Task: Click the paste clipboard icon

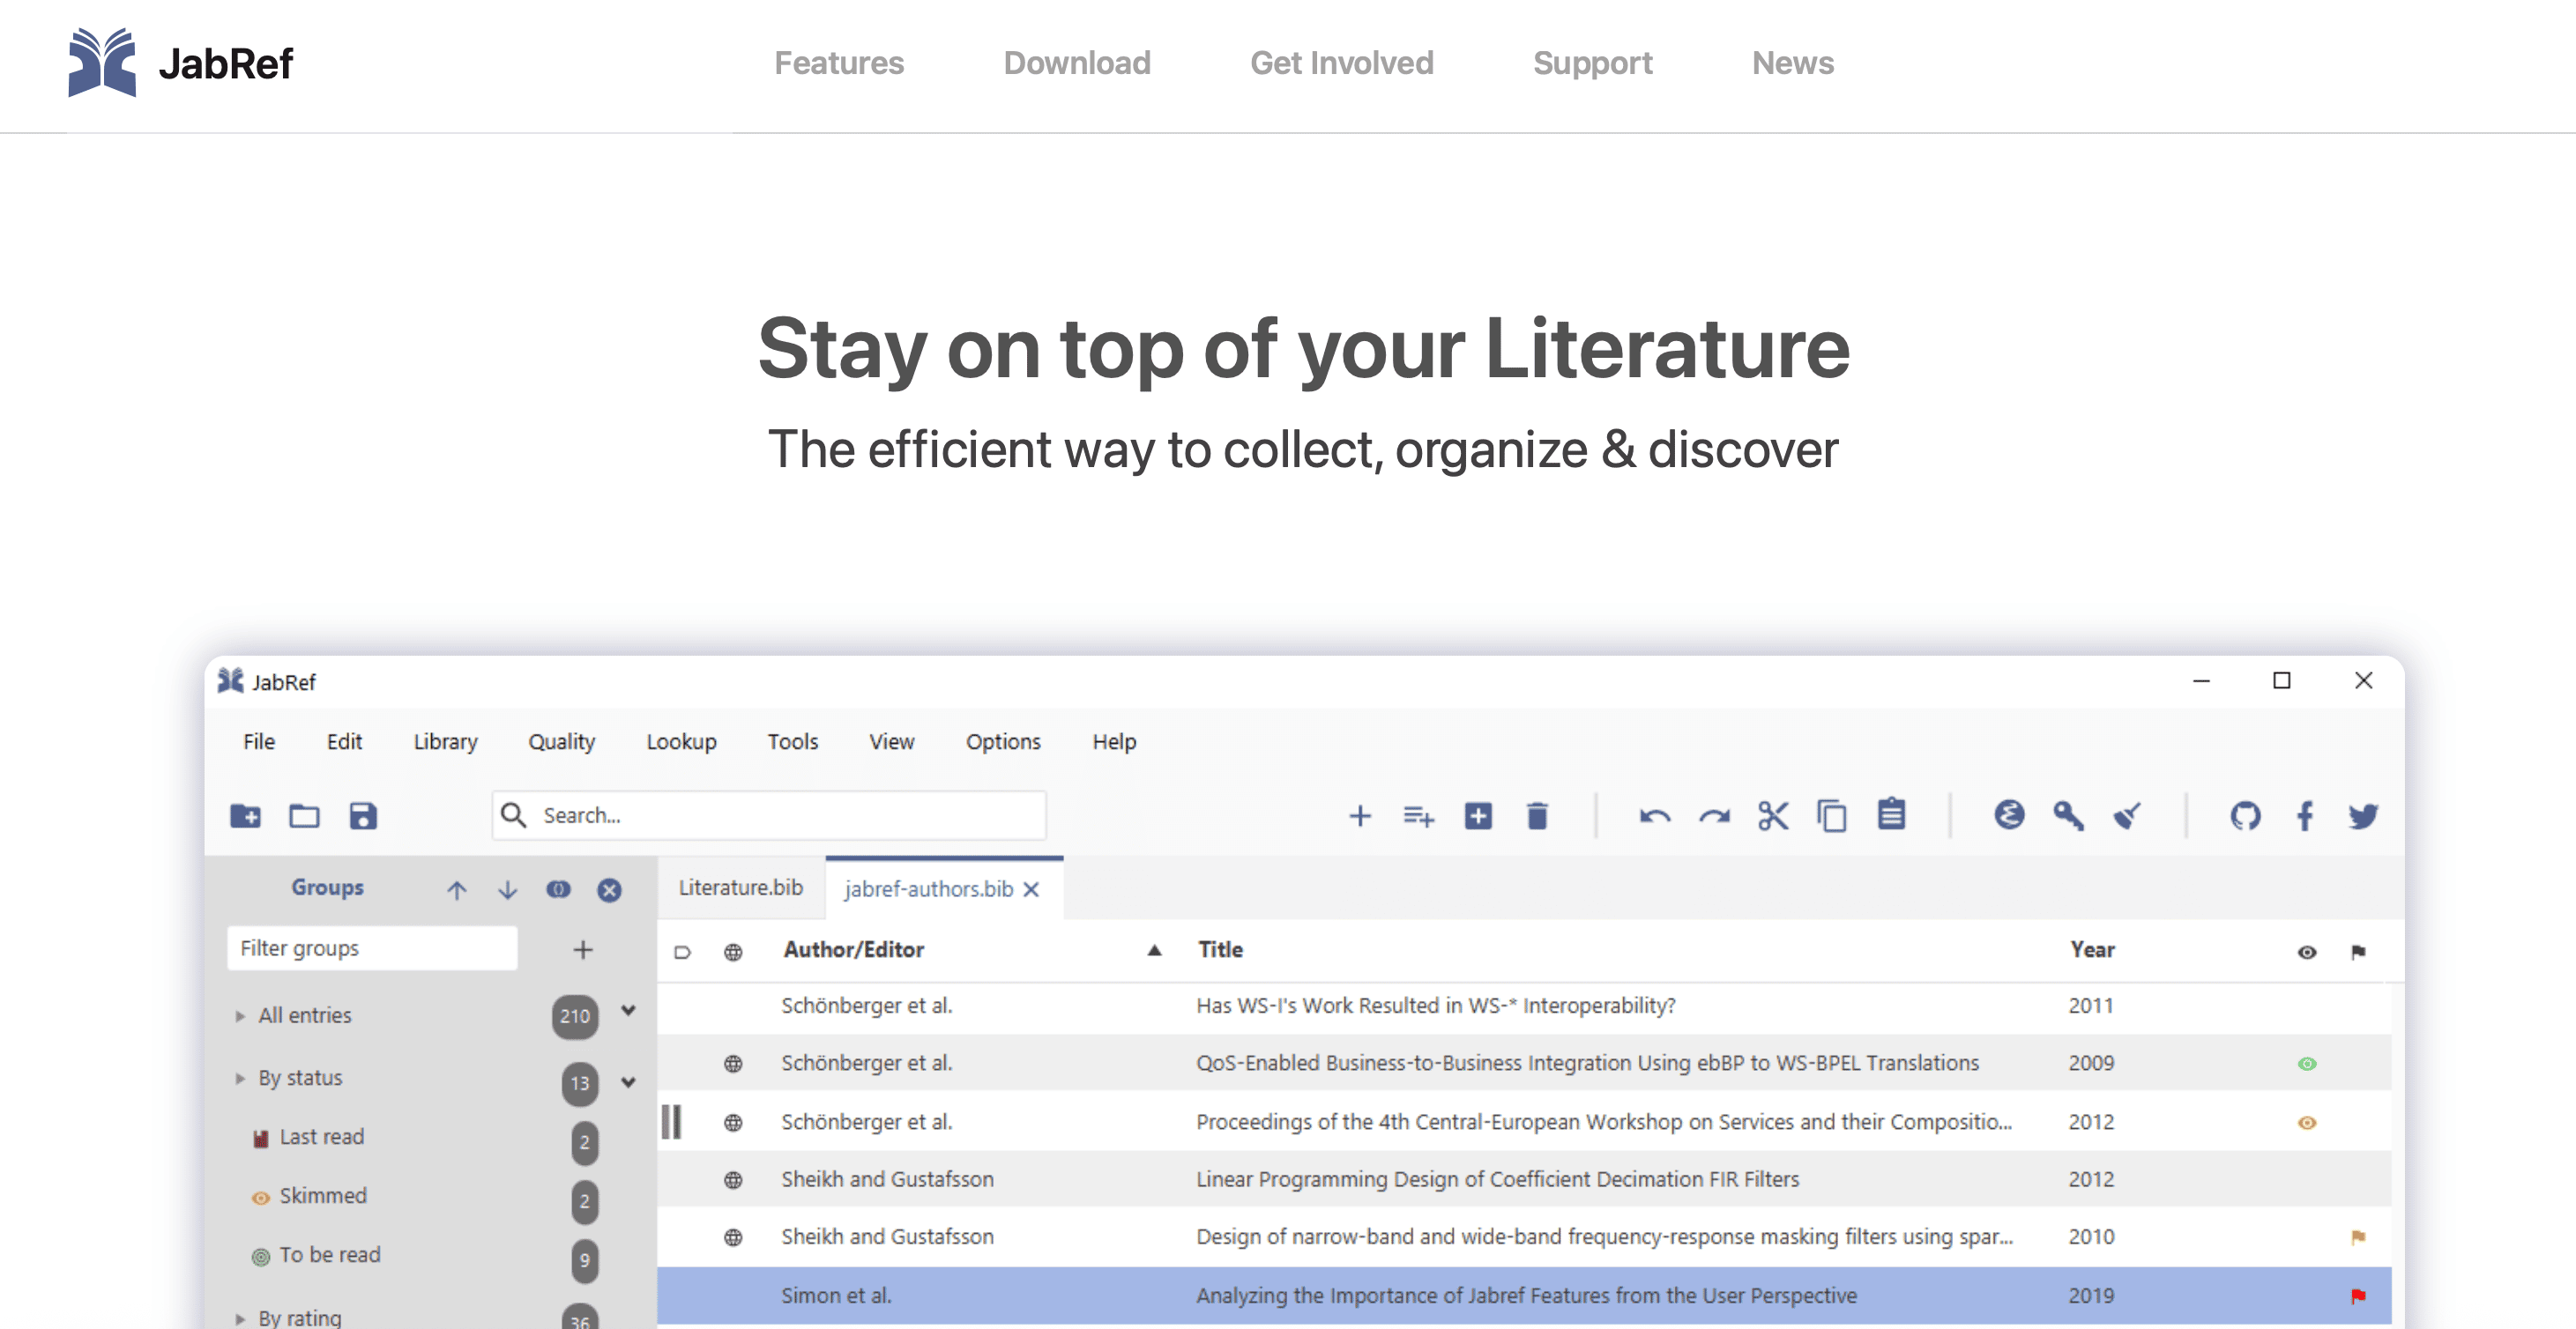Action: (x=1891, y=816)
